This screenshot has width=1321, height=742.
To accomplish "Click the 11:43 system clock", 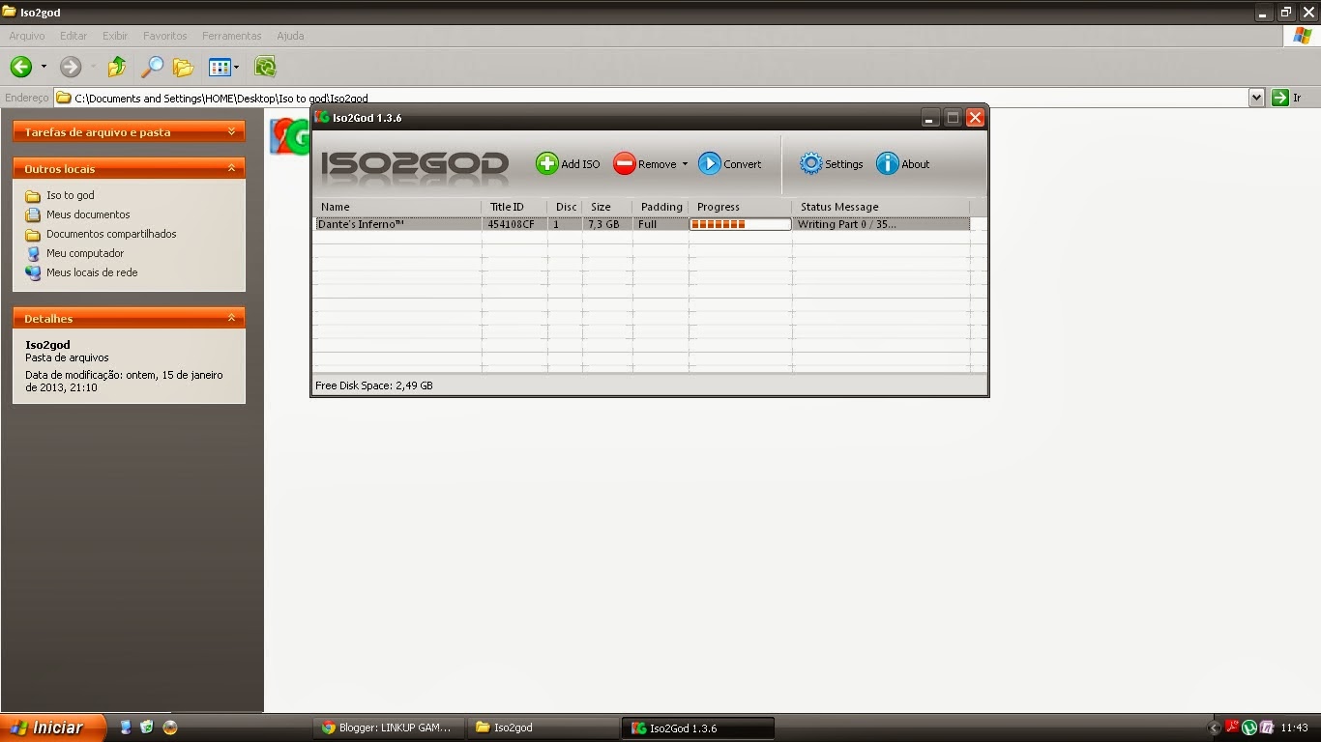I will pos(1294,728).
